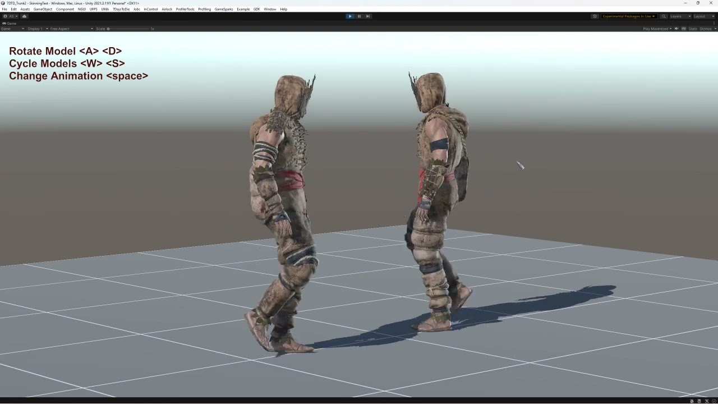Open the Layout dropdown
Image resolution: width=718 pixels, height=404 pixels.
[704, 16]
